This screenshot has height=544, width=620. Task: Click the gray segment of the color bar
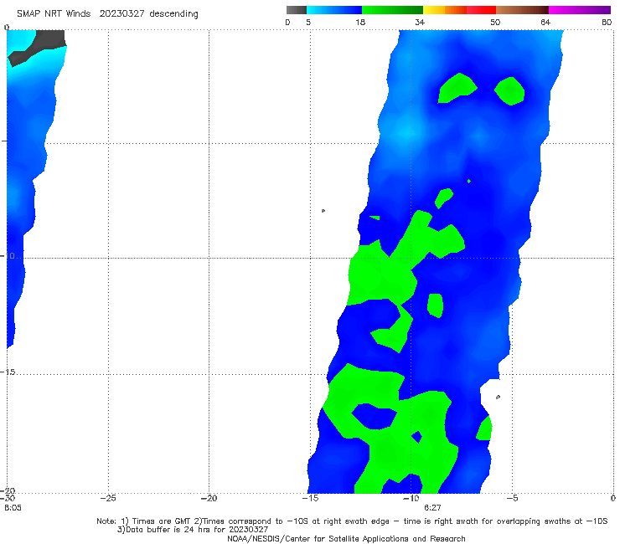coord(297,10)
